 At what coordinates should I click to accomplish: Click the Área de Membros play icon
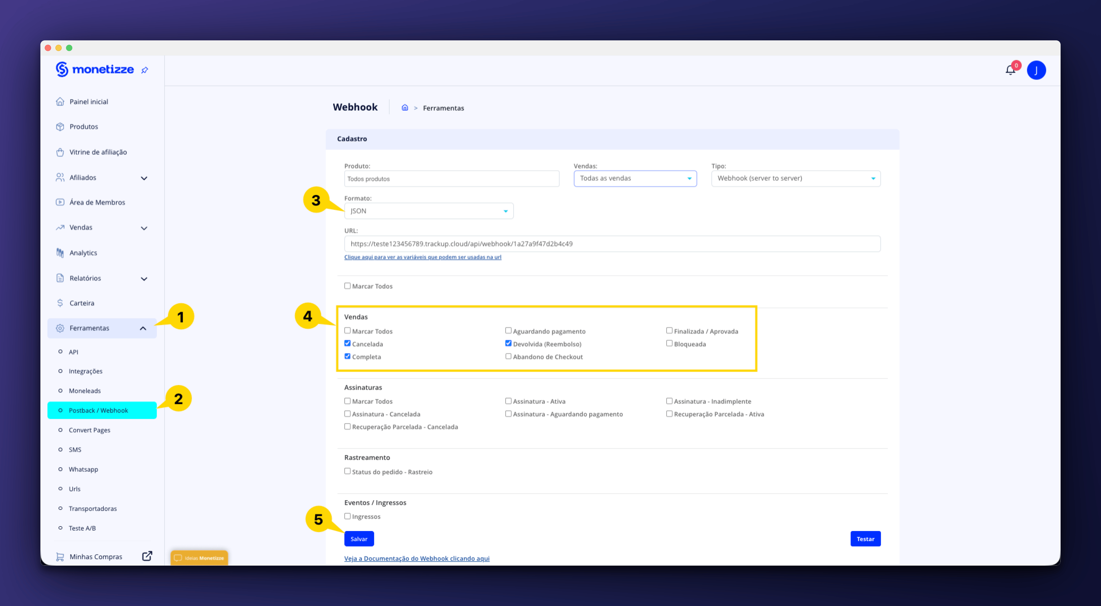coord(60,203)
